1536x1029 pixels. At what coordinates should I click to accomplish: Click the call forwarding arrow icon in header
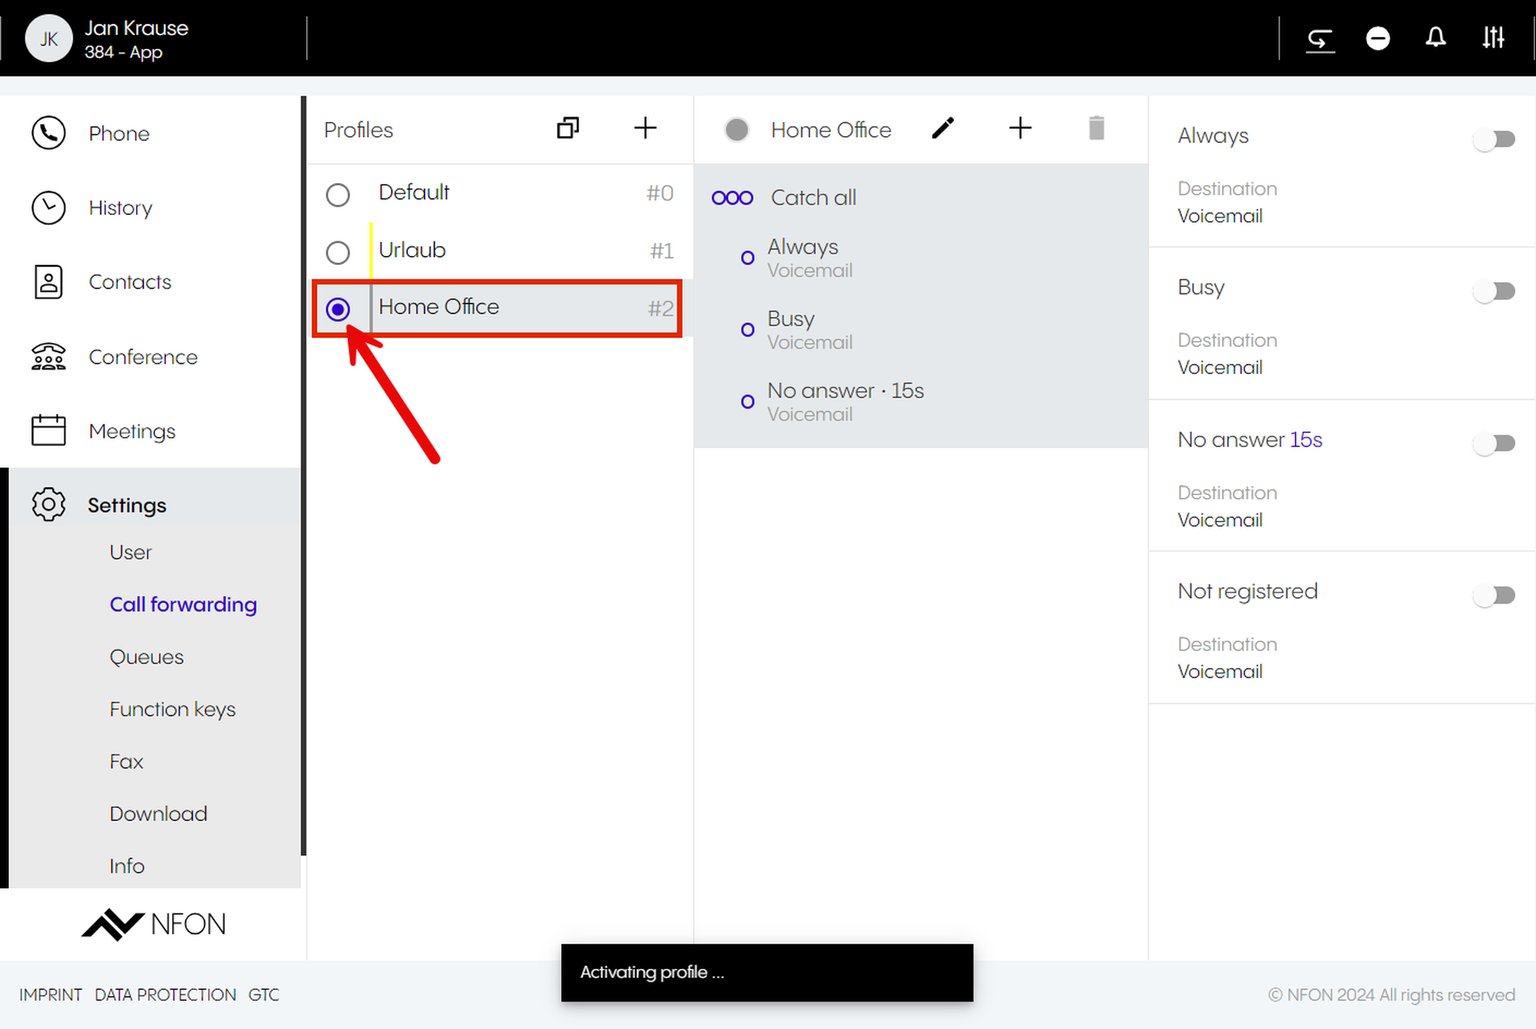tap(1320, 39)
